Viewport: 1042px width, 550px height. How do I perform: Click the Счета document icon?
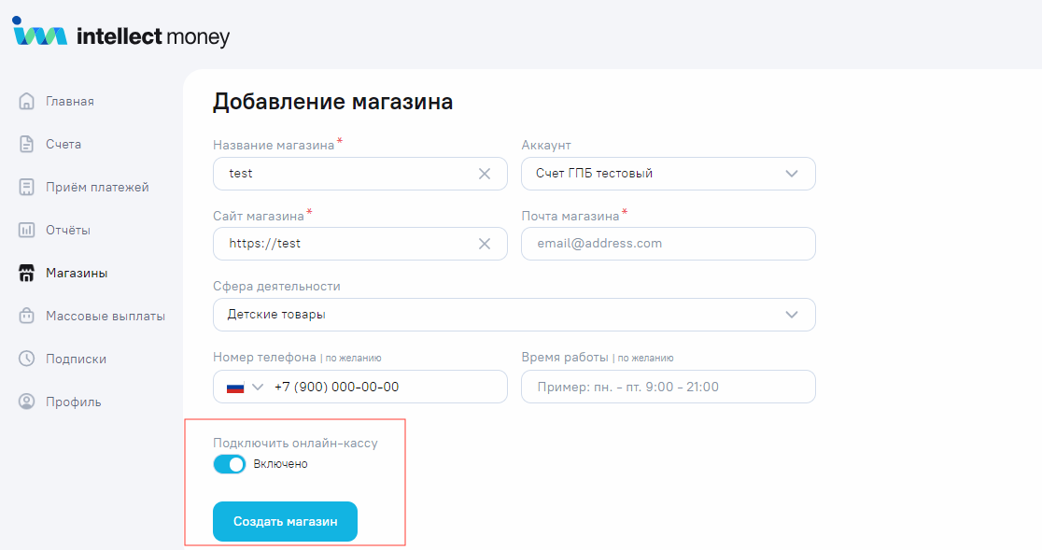[27, 144]
